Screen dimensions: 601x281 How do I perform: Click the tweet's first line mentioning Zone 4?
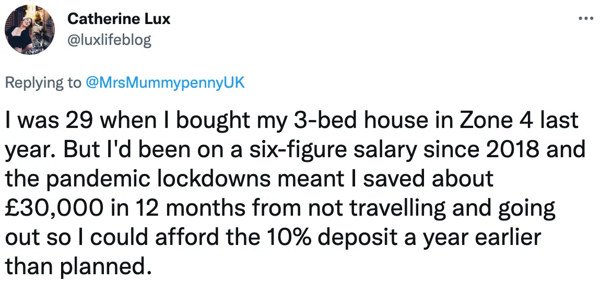pyautogui.click(x=291, y=122)
